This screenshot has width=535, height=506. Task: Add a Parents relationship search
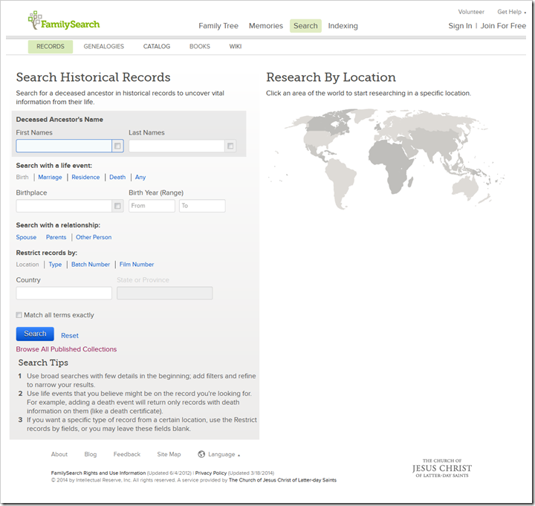click(x=56, y=237)
